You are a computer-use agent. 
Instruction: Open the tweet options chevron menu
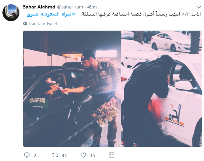click(199, 7)
